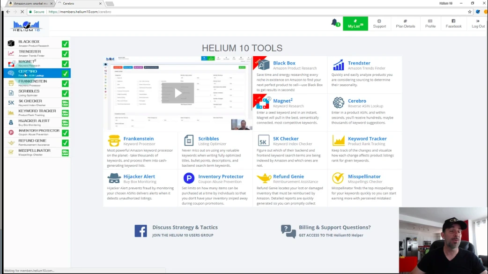Open the Trendster title link
This screenshot has height=274, width=488.
pyautogui.click(x=359, y=63)
